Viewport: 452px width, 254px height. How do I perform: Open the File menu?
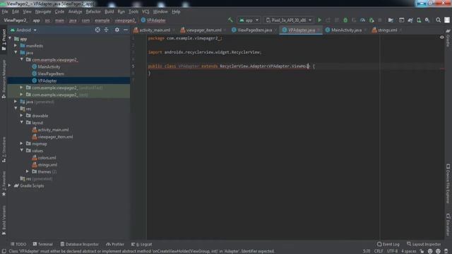5,11
